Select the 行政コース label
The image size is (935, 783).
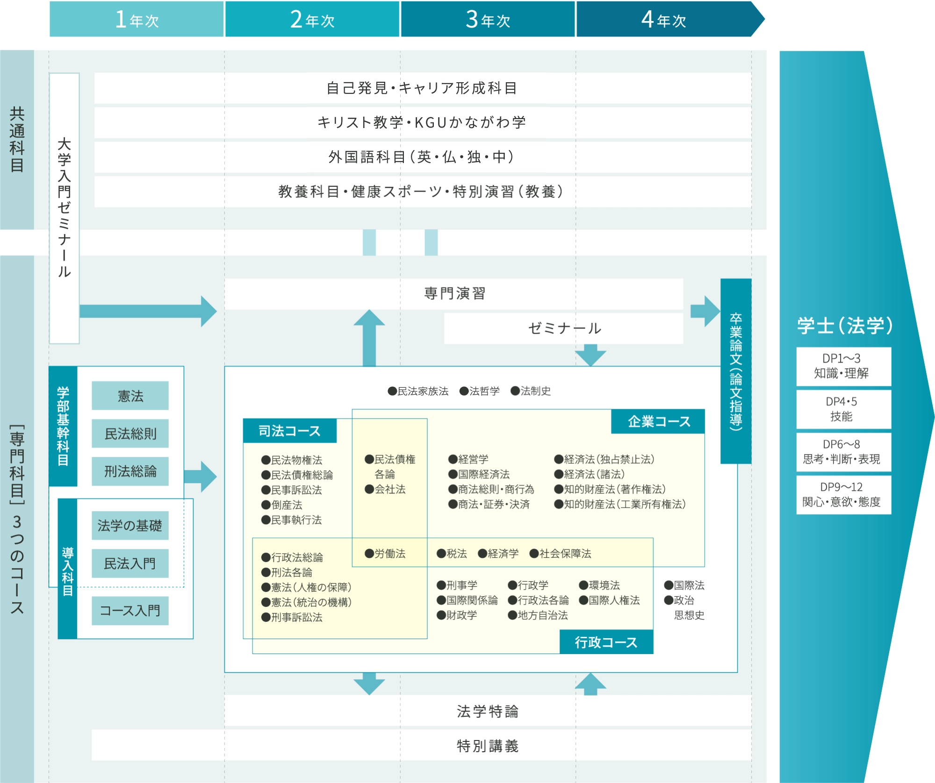pyautogui.click(x=606, y=642)
